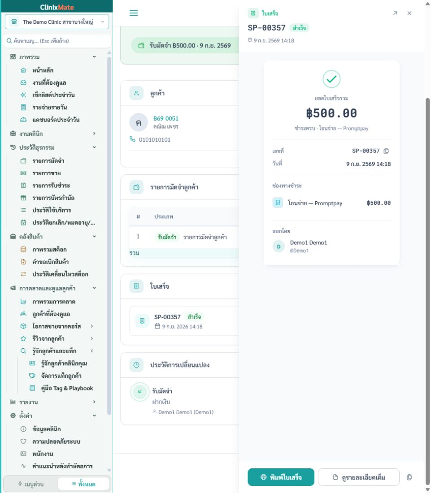Click the receipt icon beside SP-00357 card
The height and width of the screenshot is (493, 431).
click(142, 321)
